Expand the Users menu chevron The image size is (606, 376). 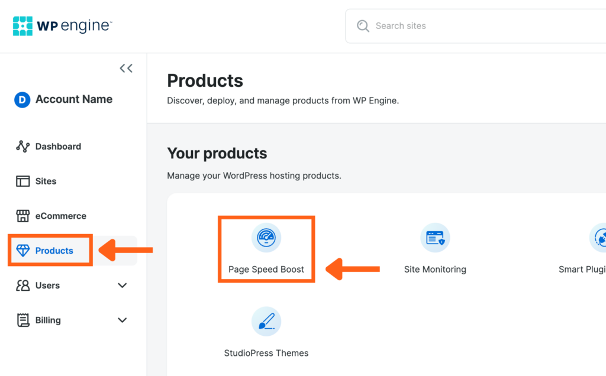pyautogui.click(x=123, y=285)
